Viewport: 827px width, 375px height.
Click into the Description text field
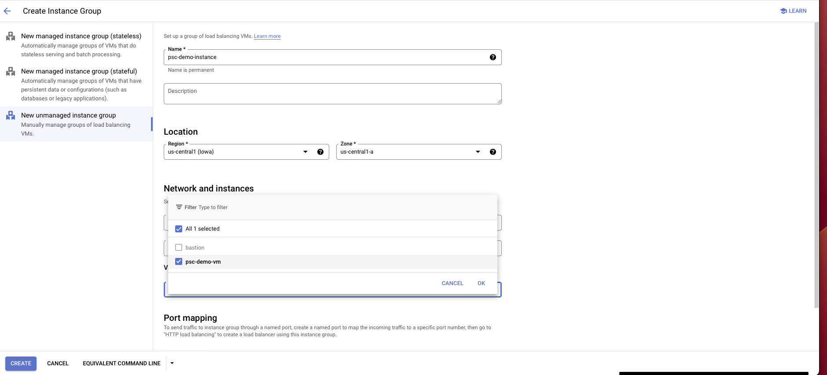pyautogui.click(x=332, y=94)
